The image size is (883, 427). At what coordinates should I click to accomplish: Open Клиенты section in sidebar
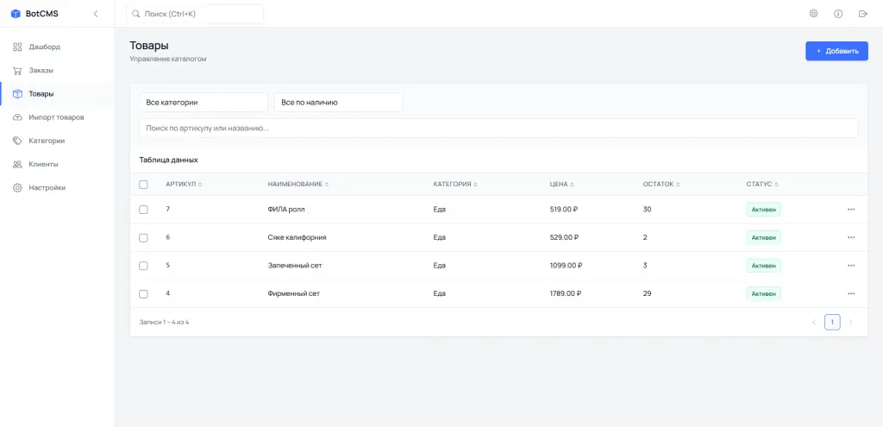[42, 164]
